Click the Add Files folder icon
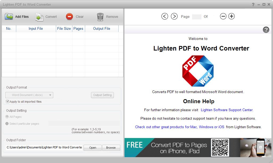 [x=9, y=17]
